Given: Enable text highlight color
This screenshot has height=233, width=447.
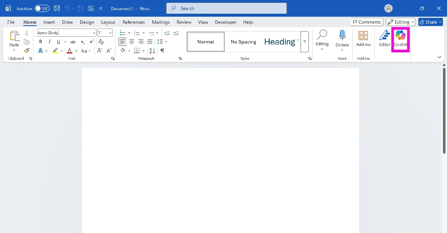Looking at the screenshot, I should 55,50.
